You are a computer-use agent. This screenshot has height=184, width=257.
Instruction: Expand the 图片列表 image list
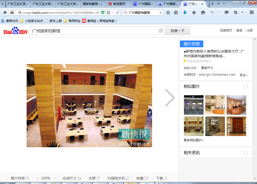tap(20, 178)
